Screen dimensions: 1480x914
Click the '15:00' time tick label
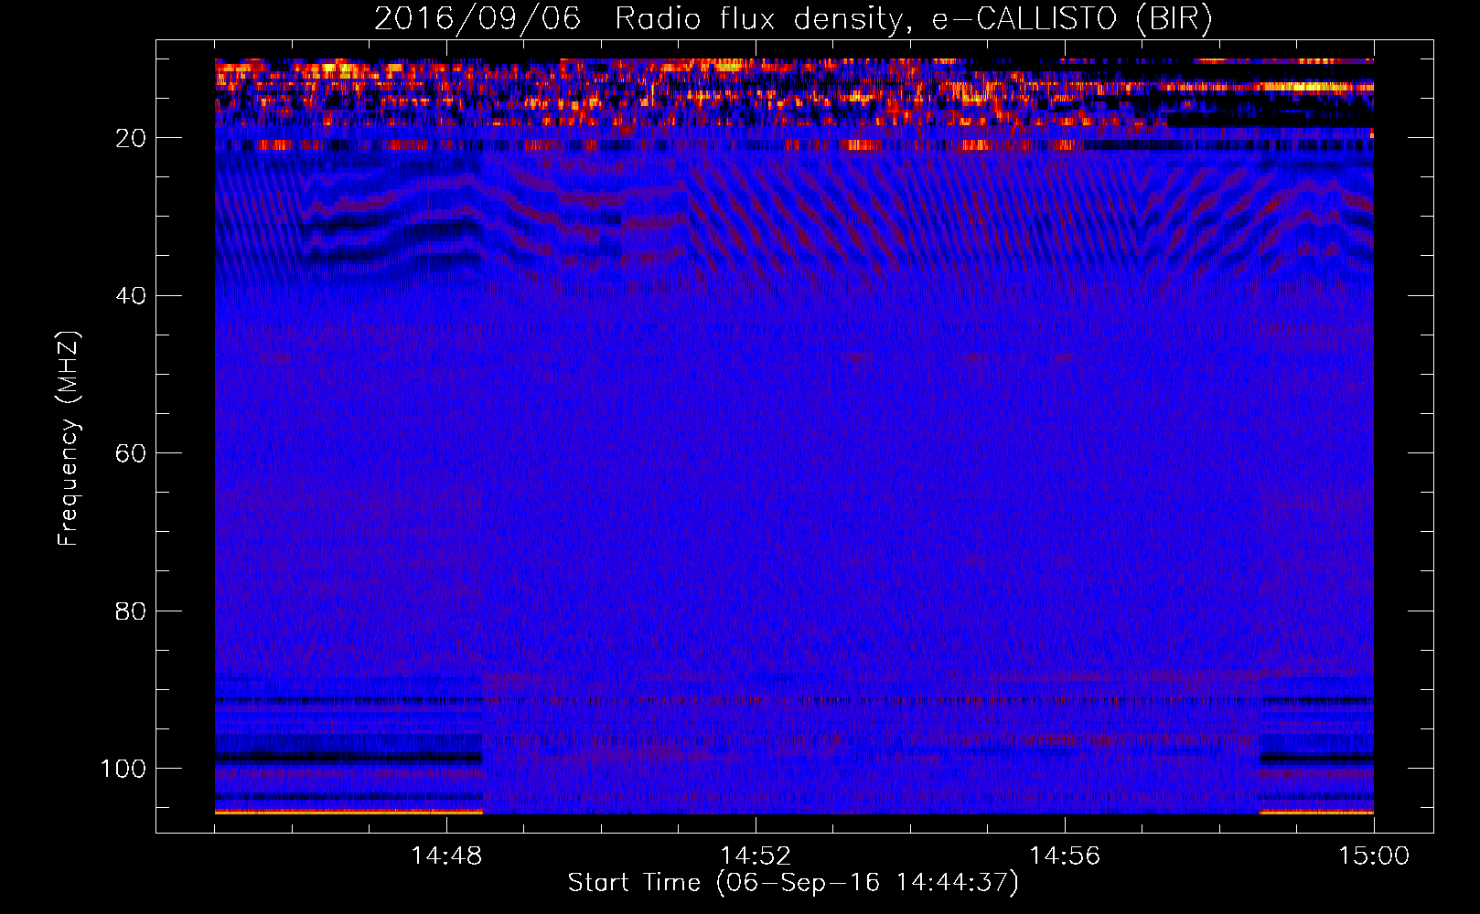[1374, 856]
